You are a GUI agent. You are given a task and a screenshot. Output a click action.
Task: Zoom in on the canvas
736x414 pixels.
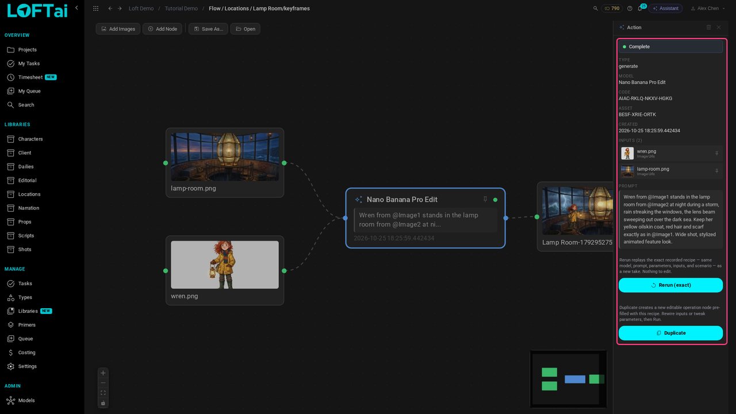click(103, 373)
